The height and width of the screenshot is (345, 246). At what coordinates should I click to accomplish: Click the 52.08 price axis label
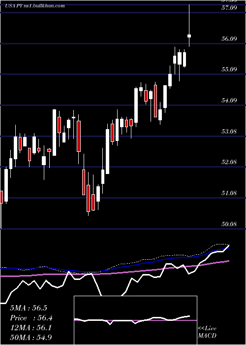tap(230, 162)
